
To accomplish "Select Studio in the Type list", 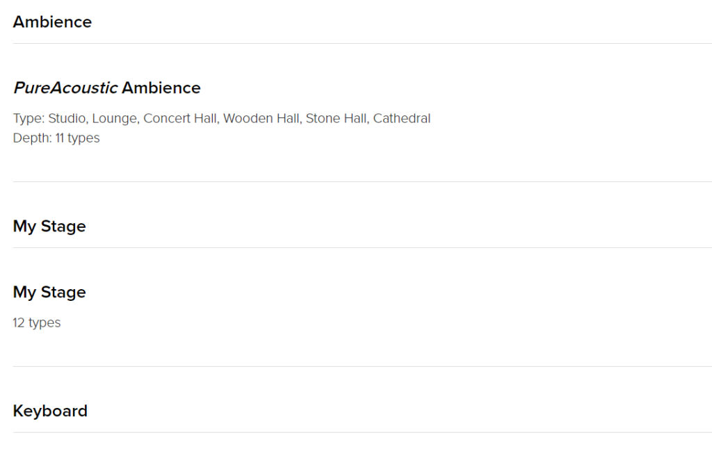I will (67, 118).
